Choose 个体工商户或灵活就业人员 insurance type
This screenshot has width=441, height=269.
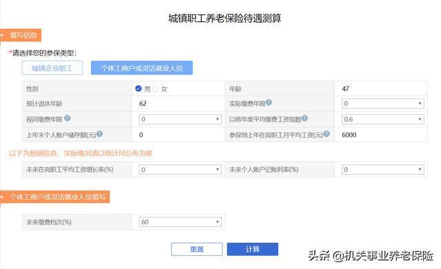tap(142, 68)
